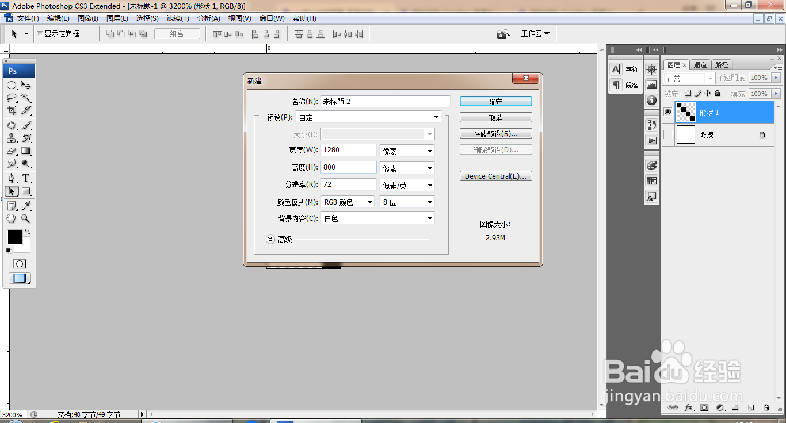Select the History Brush tool
Screen dimensions: 786x423
[26, 138]
